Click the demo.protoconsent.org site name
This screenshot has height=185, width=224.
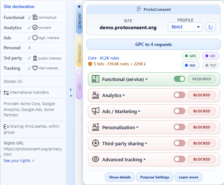coord(128,27)
